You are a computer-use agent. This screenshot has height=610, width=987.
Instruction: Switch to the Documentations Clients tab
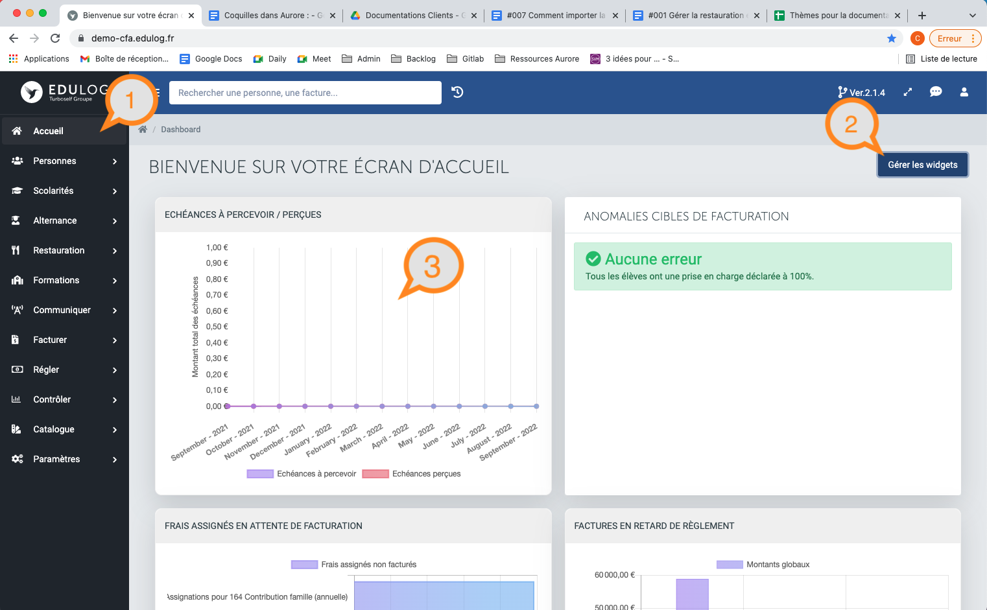pos(414,16)
